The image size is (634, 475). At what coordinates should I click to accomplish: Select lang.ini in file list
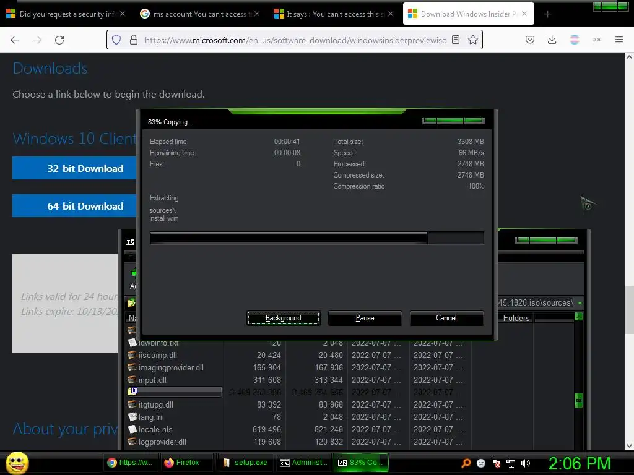coord(151,417)
